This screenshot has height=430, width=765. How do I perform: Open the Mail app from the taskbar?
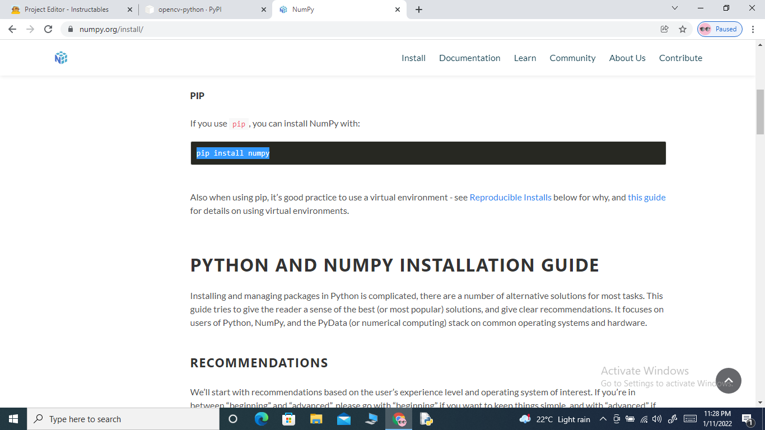pos(343,419)
